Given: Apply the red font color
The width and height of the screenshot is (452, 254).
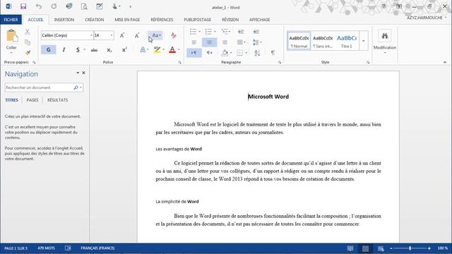Looking at the screenshot, I should 172,50.
